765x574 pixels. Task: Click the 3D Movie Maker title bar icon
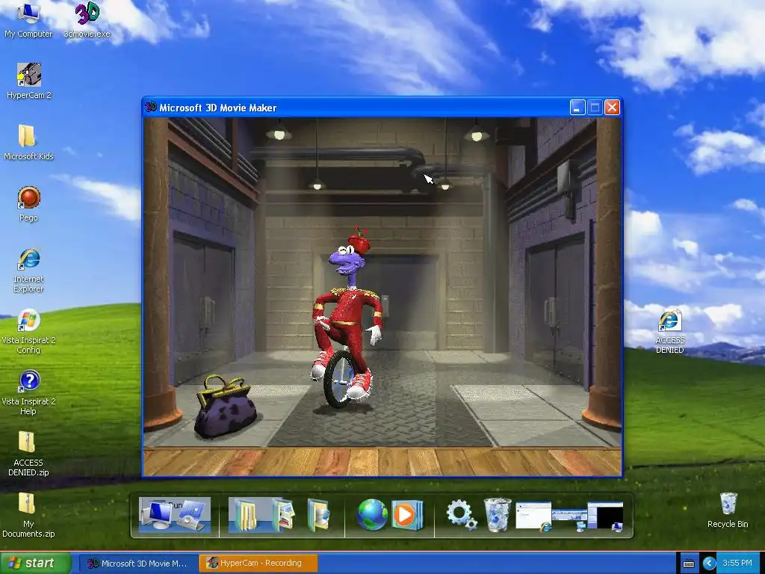pyautogui.click(x=151, y=108)
